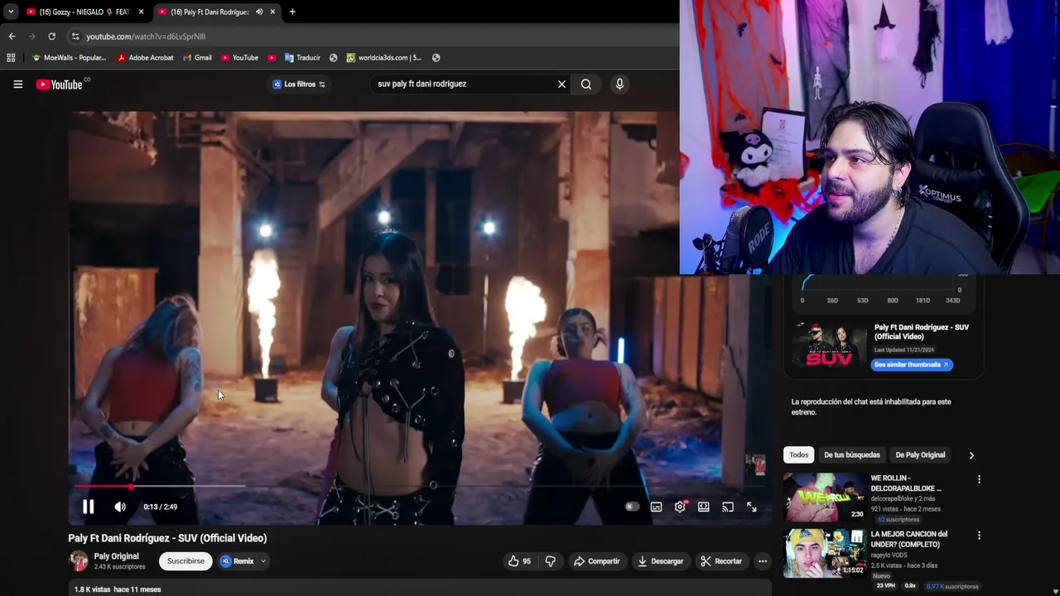Open WE ROLLIN video thumbnail
This screenshot has height=596, width=1060.
(825, 497)
